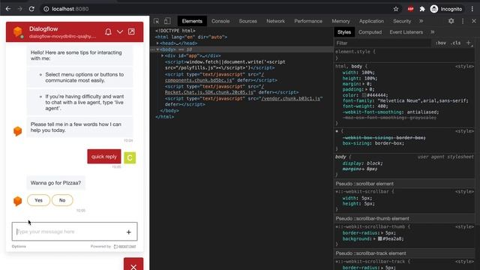The image size is (480, 270).
Task: Show more DevTools tabs chevron
Action: coord(421,21)
